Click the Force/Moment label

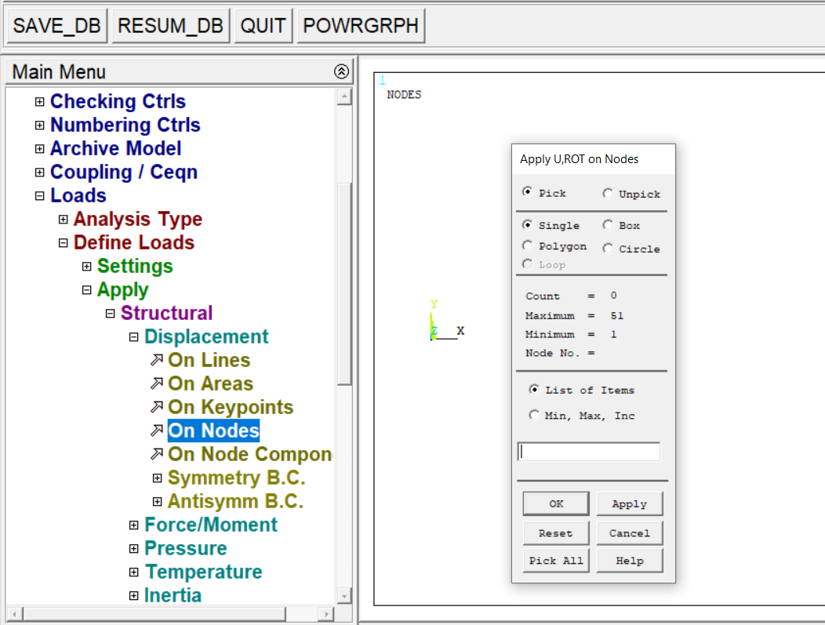pos(211,525)
